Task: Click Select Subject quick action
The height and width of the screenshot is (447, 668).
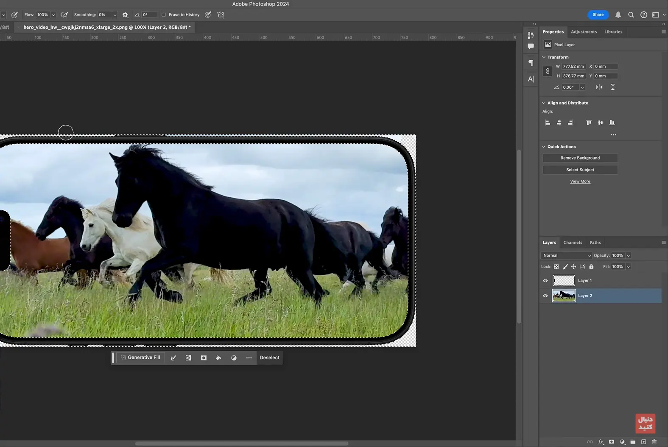Action: [x=580, y=170]
